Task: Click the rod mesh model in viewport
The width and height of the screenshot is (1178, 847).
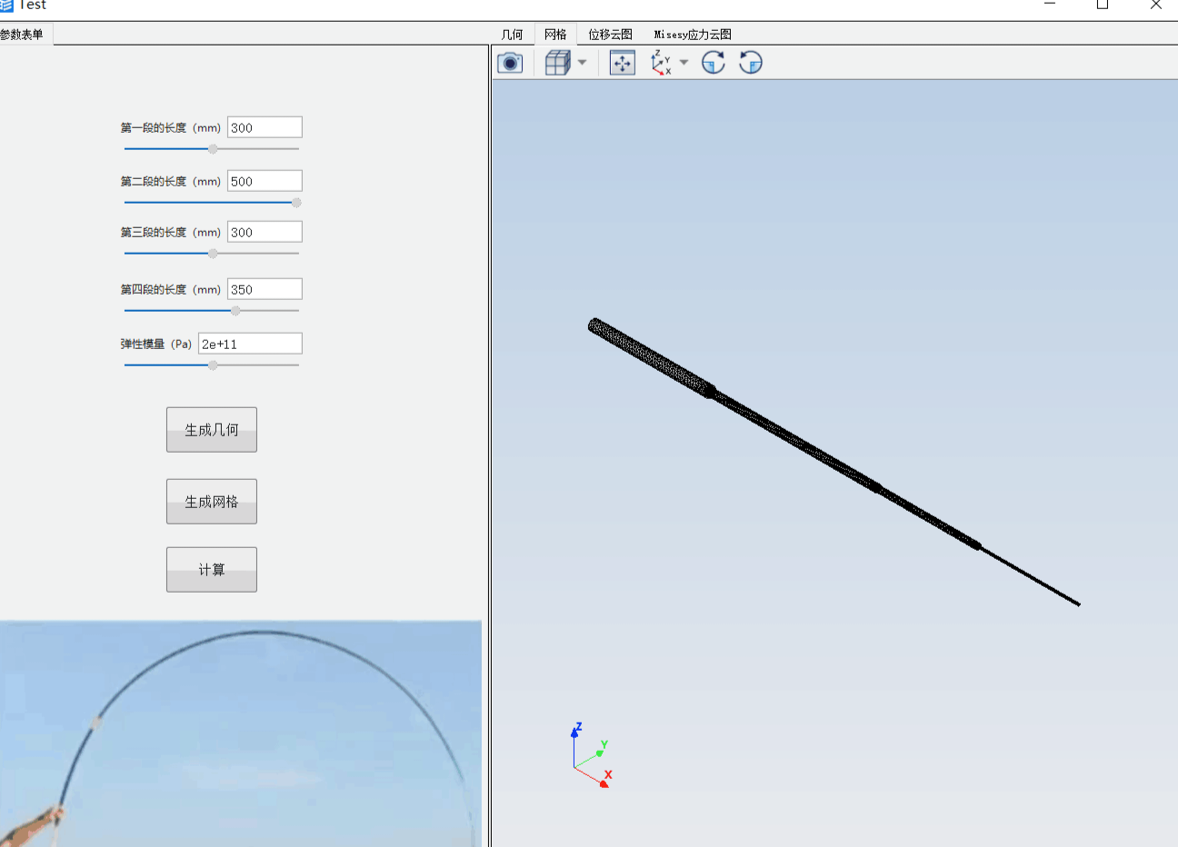Action: [x=833, y=462]
